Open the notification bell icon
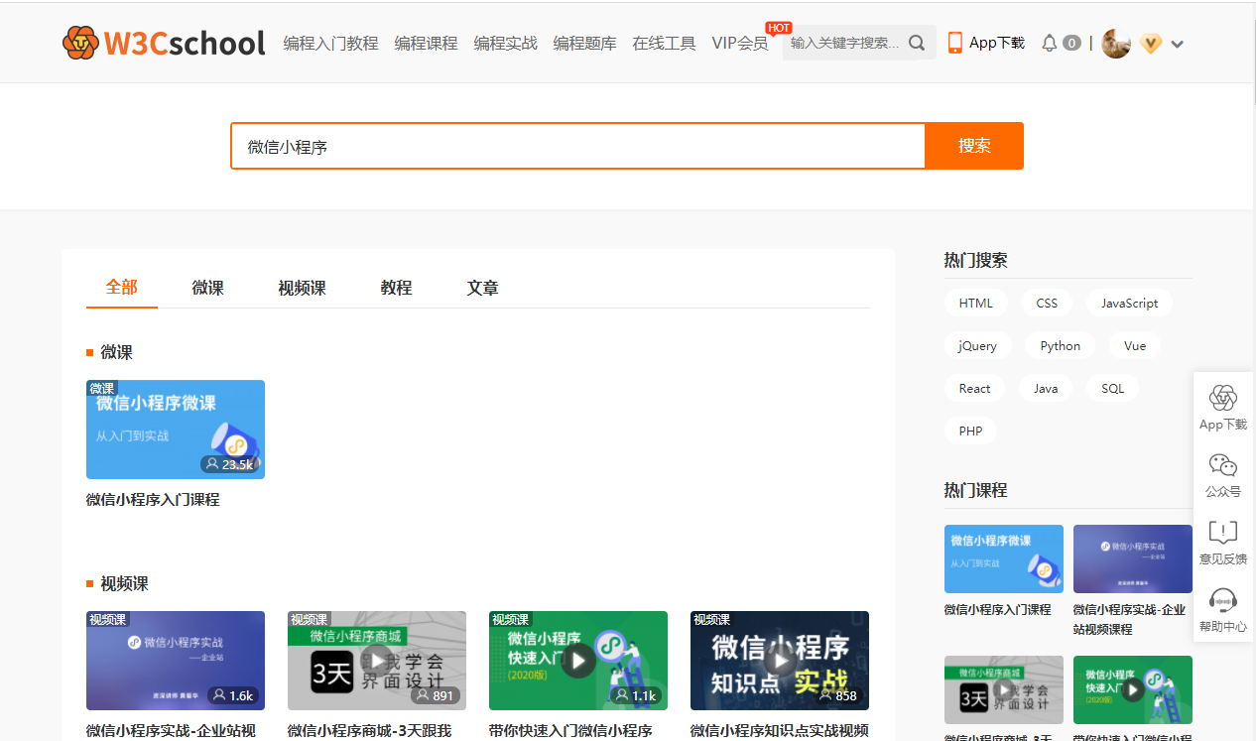The image size is (1256, 741). pyautogui.click(x=1049, y=44)
